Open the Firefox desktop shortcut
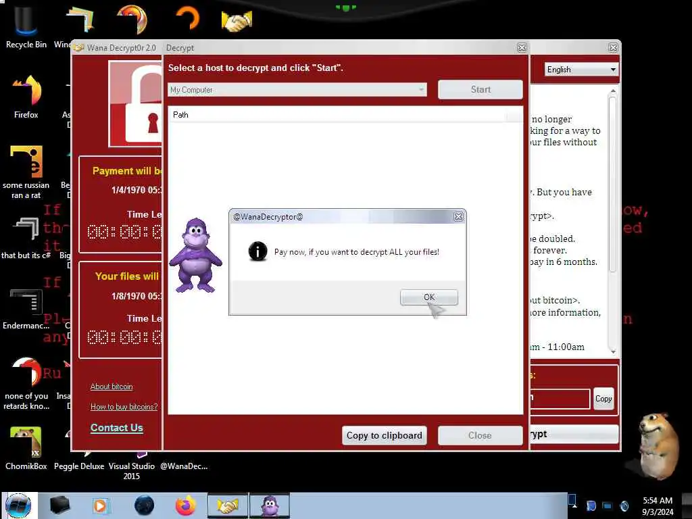The width and height of the screenshot is (692, 519). click(26, 97)
